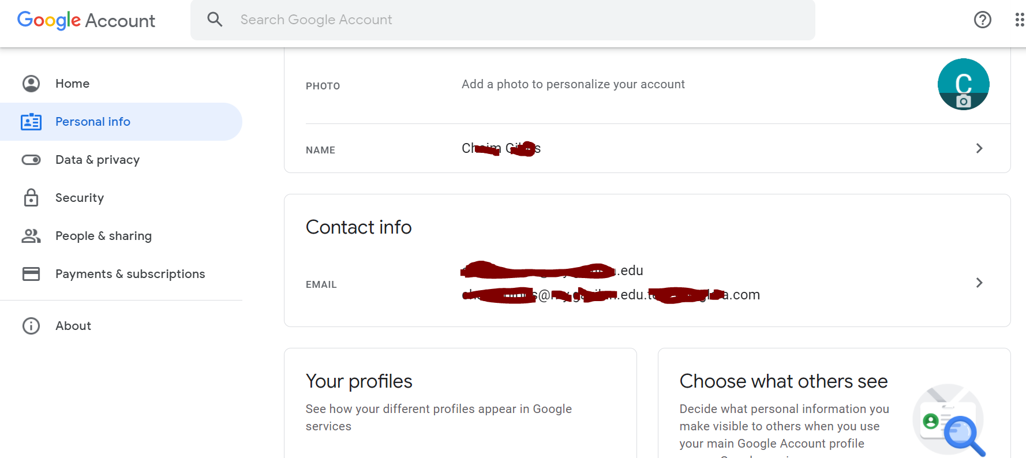
Task: Expand the Name row chevron
Action: [979, 148]
